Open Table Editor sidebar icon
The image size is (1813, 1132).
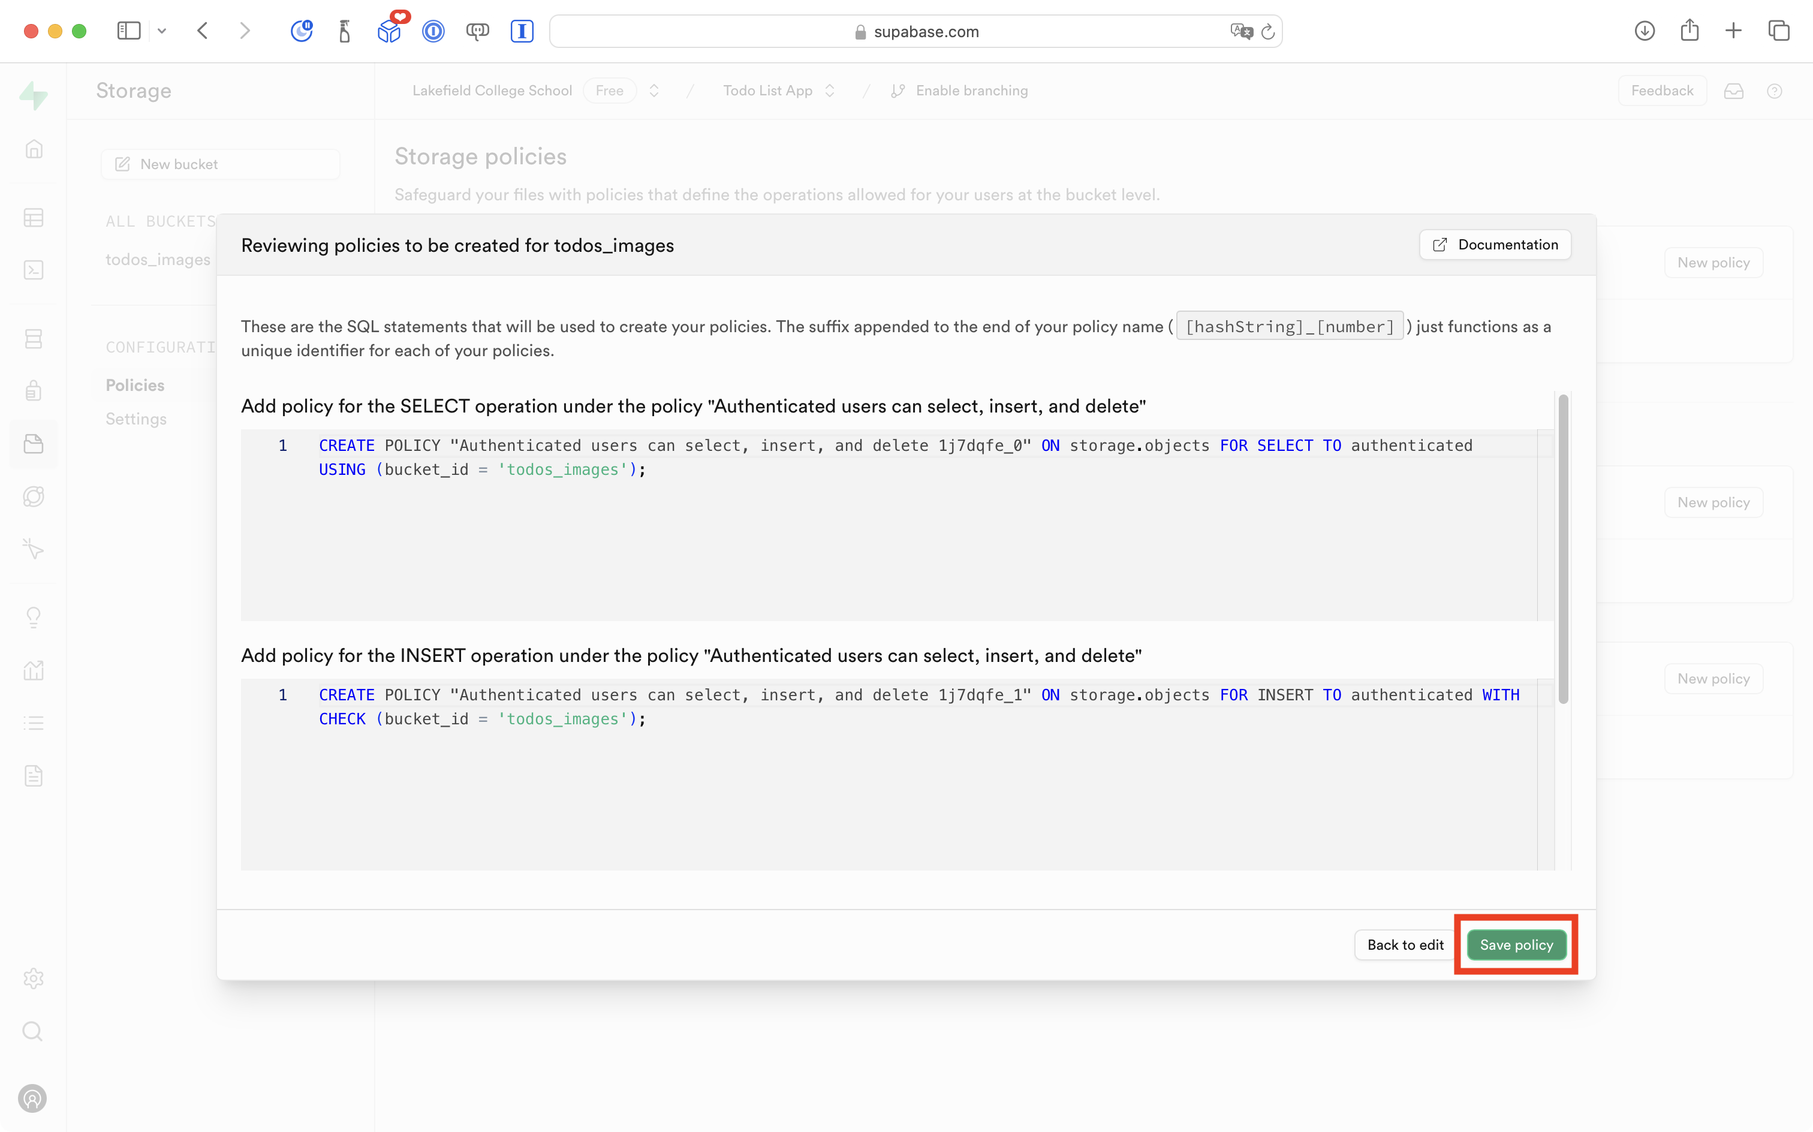coord(34,218)
